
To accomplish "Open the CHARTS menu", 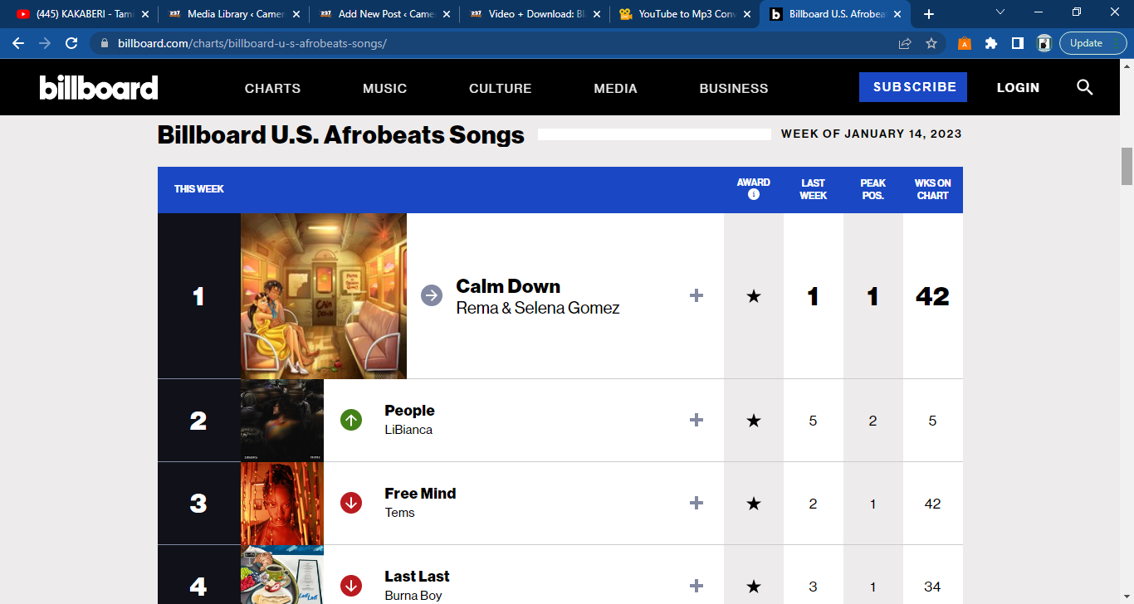I will (272, 88).
